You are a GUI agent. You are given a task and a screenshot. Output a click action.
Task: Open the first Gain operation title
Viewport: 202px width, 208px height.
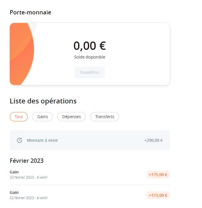click(14, 172)
